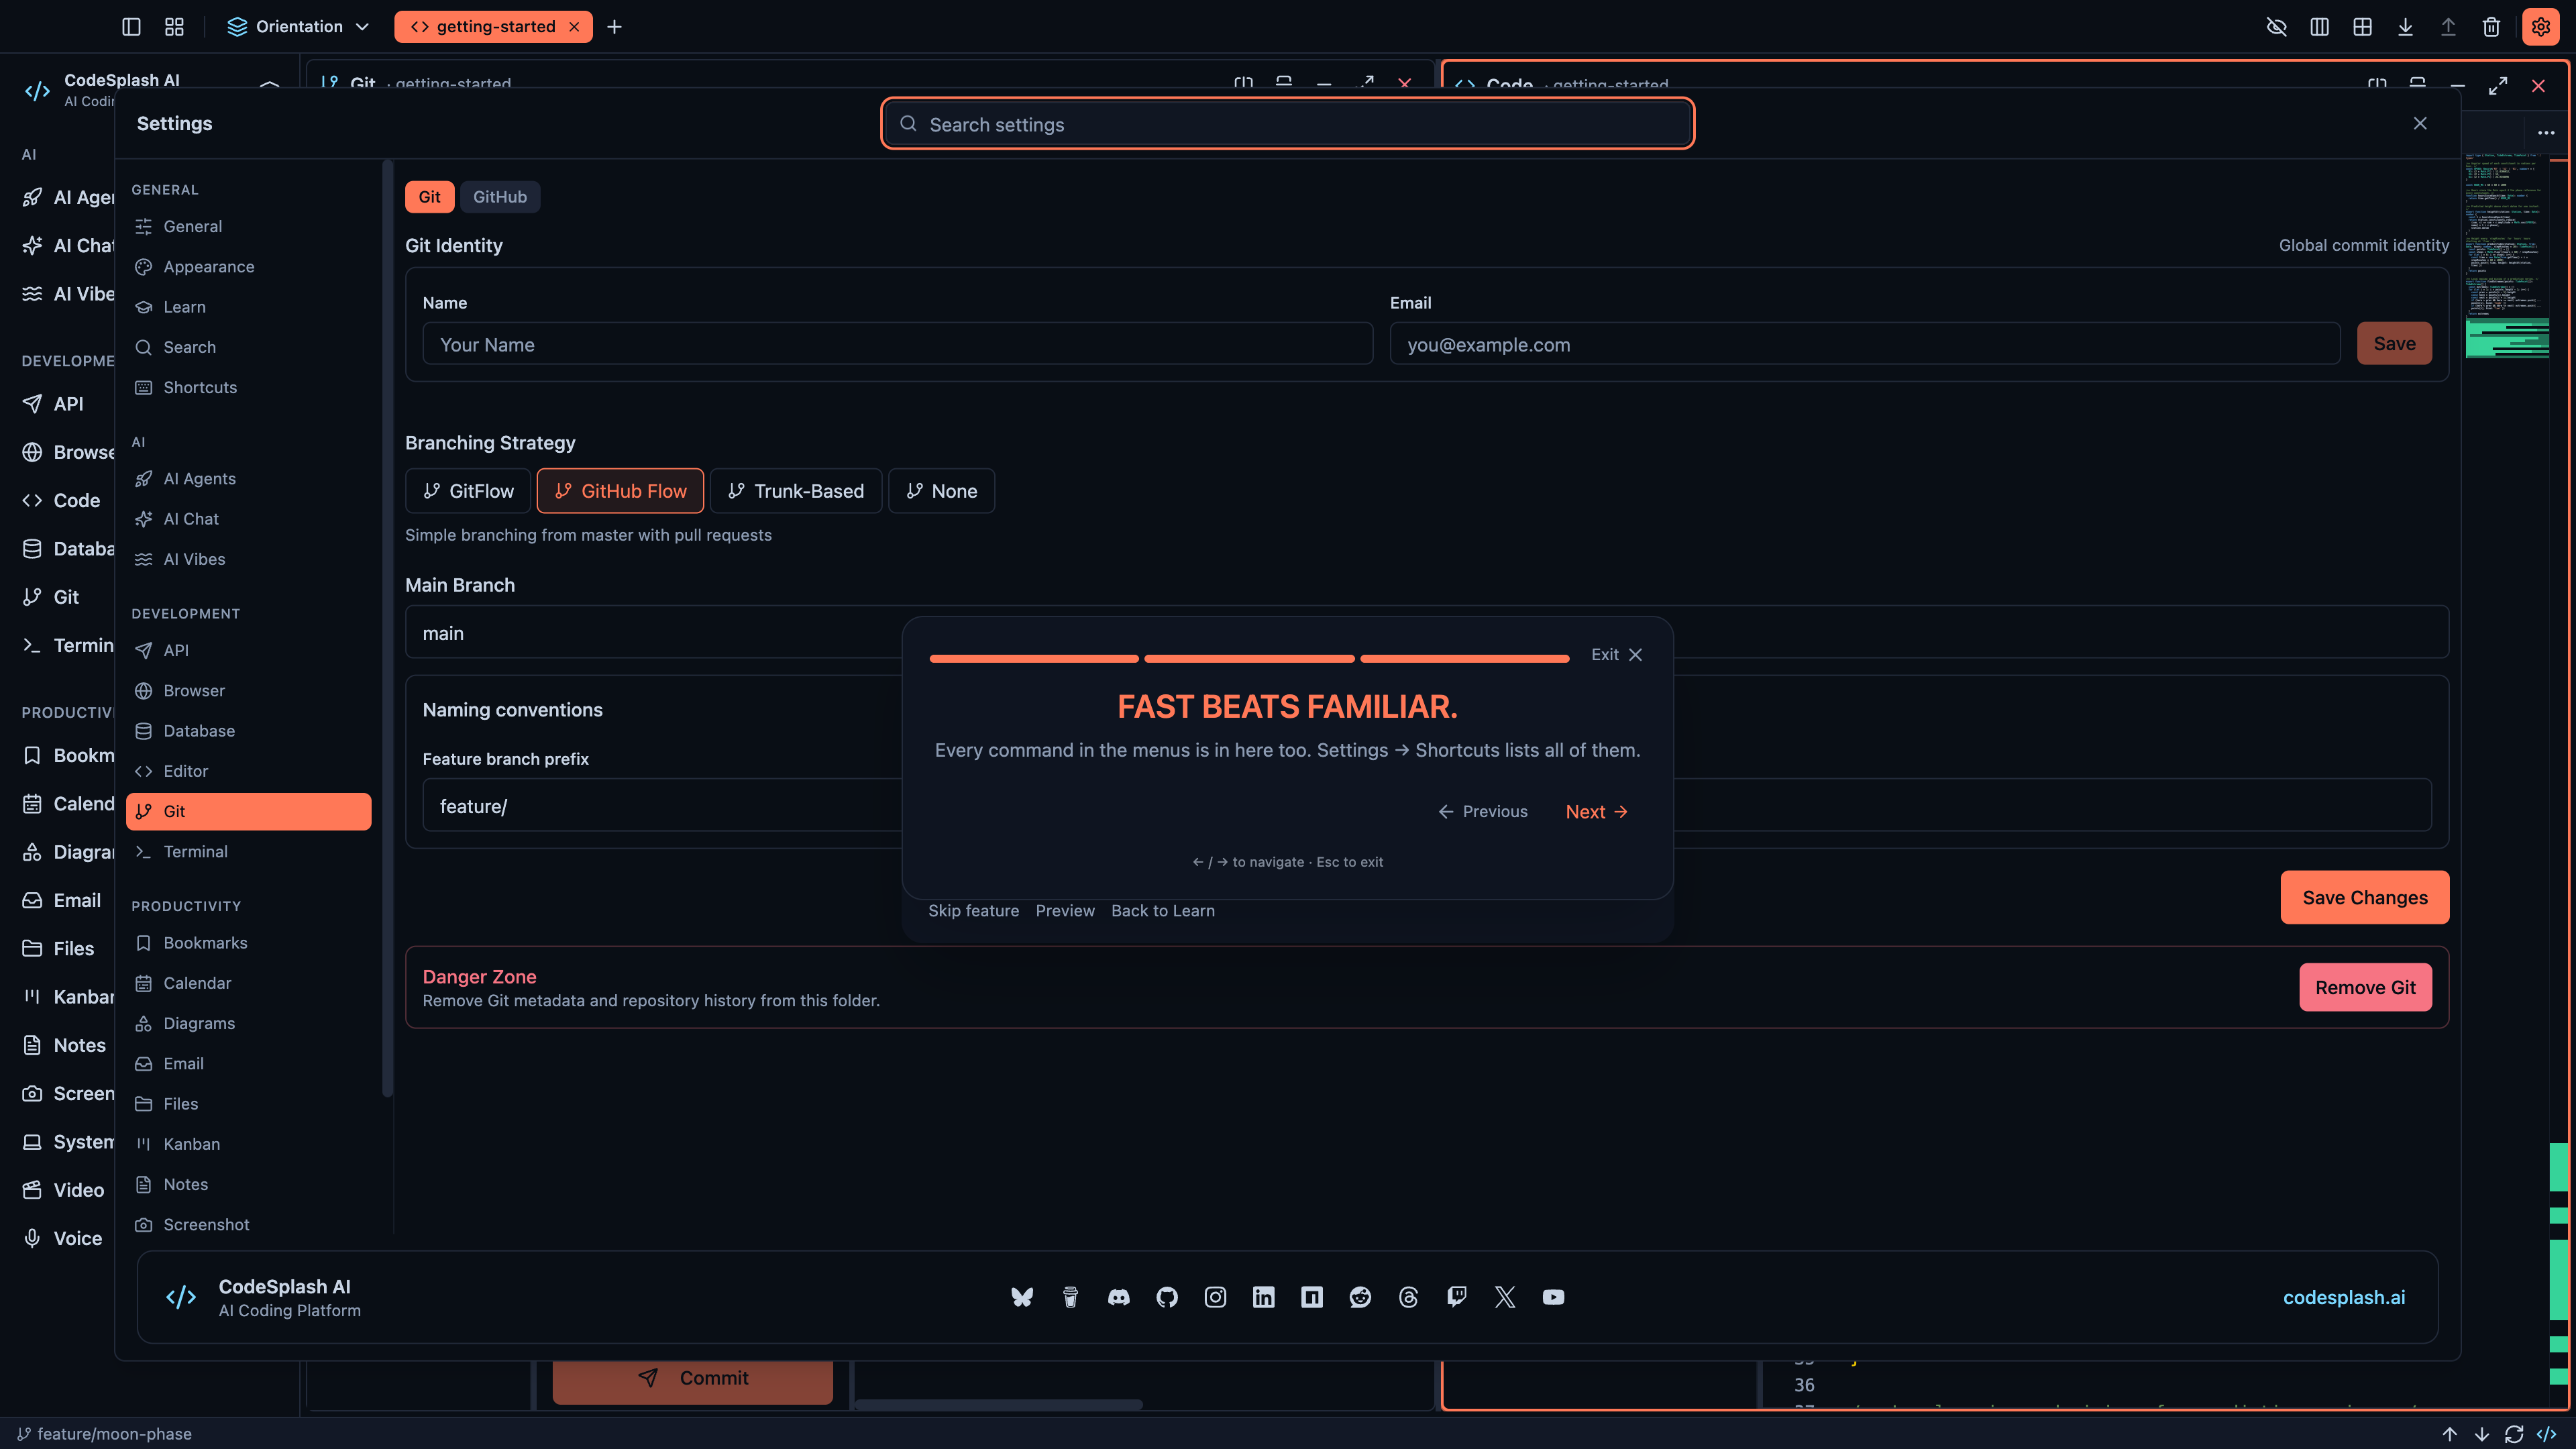
Task: Open Appearance in settings sidebar
Action: tap(249, 267)
